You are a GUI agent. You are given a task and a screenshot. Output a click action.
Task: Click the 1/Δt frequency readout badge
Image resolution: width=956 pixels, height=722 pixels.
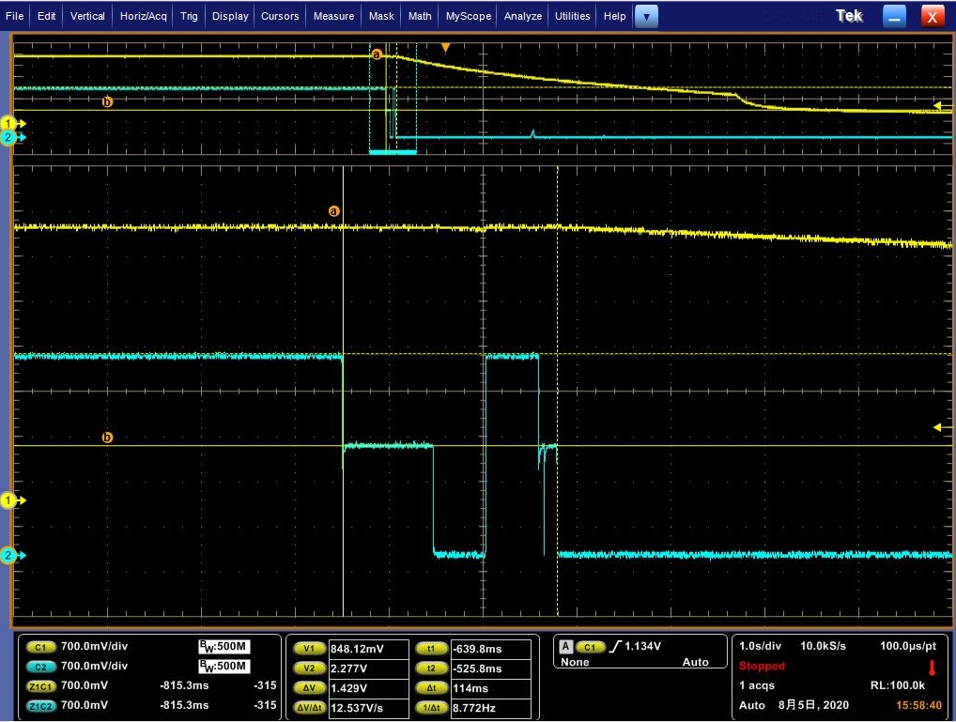(x=431, y=707)
